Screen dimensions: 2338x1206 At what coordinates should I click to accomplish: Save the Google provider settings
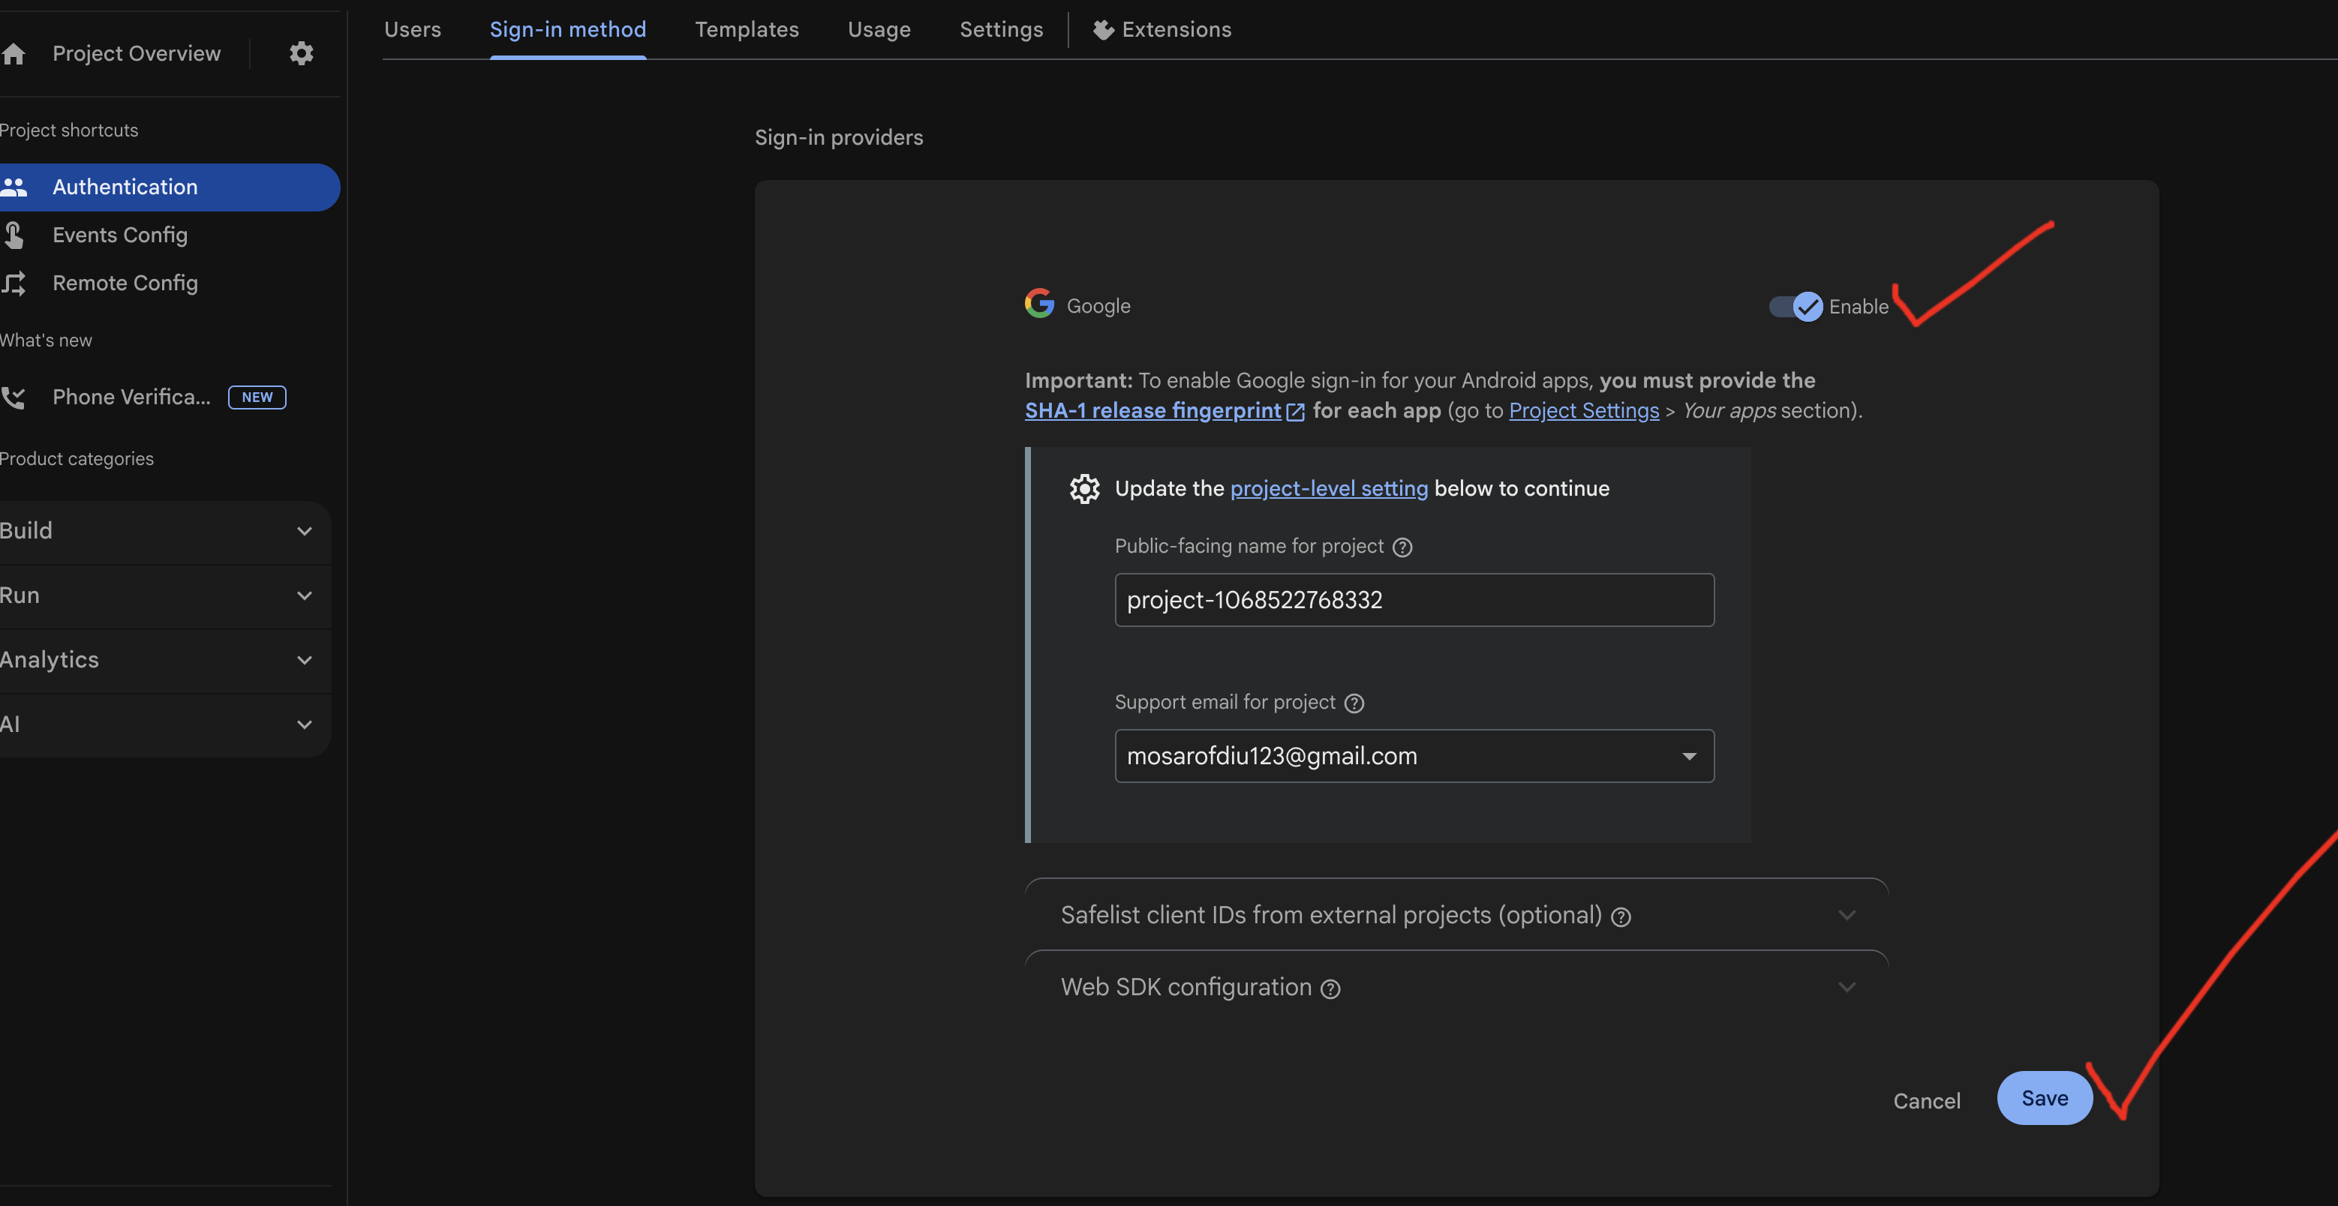click(x=2045, y=1098)
